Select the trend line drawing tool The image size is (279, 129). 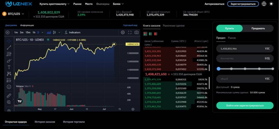point(9,47)
